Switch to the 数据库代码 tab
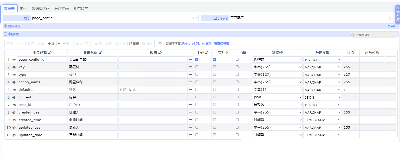 41,9
